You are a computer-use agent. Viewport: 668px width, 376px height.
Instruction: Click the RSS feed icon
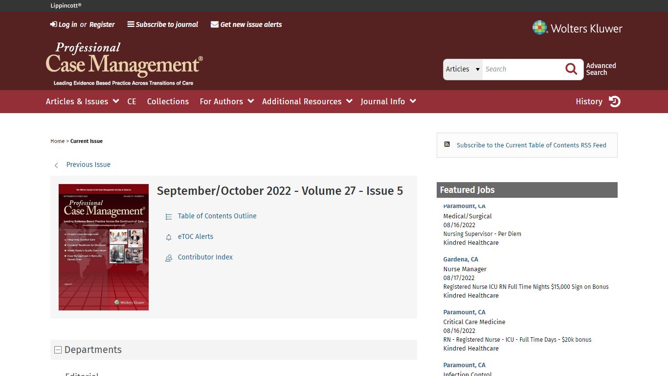[x=447, y=144]
